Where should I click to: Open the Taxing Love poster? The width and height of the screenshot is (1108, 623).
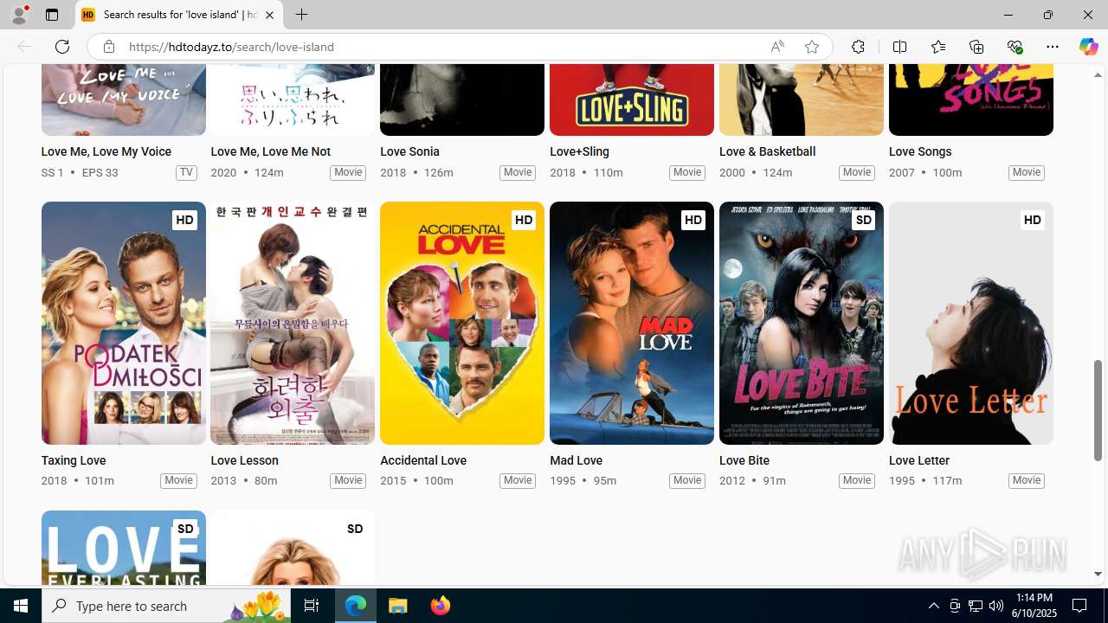coord(123,323)
